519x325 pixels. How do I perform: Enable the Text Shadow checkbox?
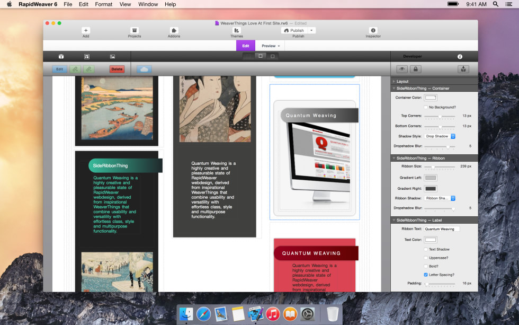coord(426,249)
